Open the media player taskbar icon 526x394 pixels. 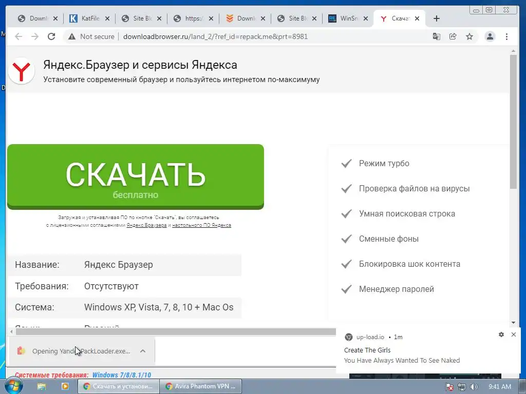click(65, 386)
